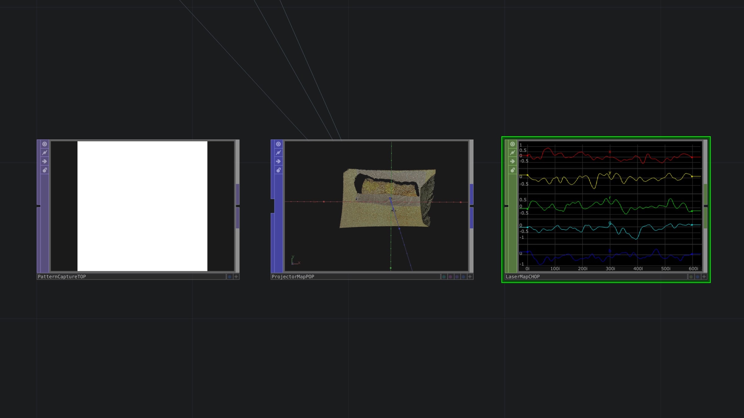Click the '0i' time axis label
The height and width of the screenshot is (418, 744).
(x=528, y=269)
